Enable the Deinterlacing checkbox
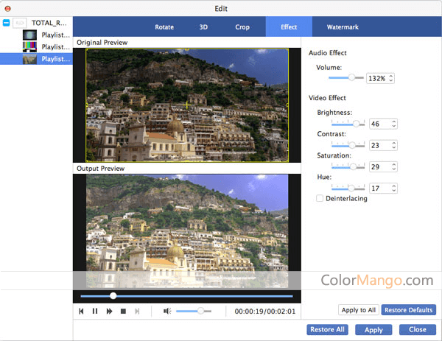Viewport: 442px width, 341px height. pyautogui.click(x=319, y=198)
